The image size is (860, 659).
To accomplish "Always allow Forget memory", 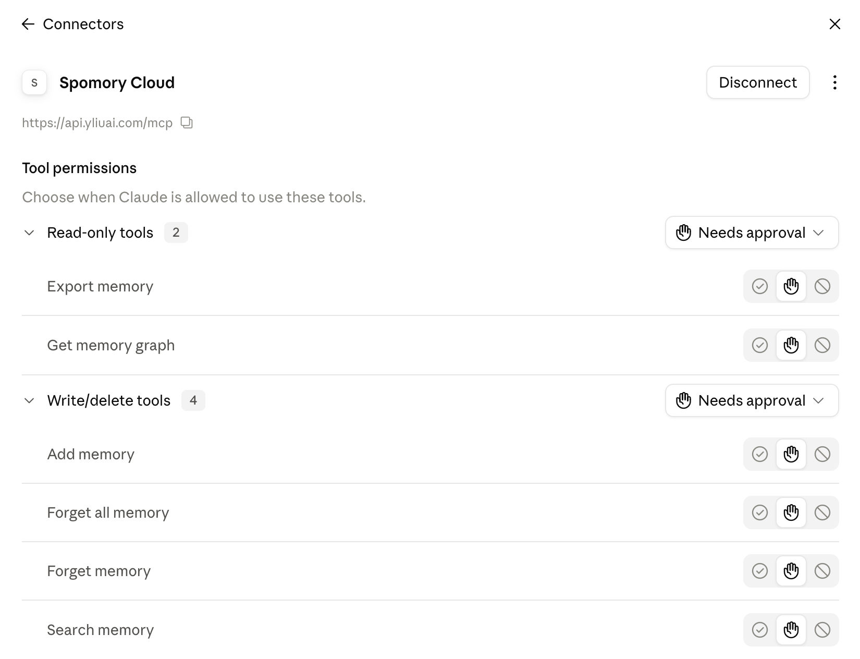I will [760, 571].
